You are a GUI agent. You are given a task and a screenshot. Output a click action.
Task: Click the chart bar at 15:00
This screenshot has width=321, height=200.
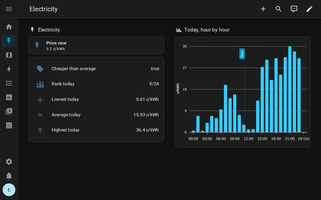[x=262, y=100]
